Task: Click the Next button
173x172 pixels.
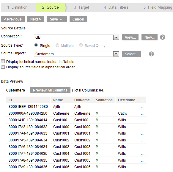Action: 36,19
